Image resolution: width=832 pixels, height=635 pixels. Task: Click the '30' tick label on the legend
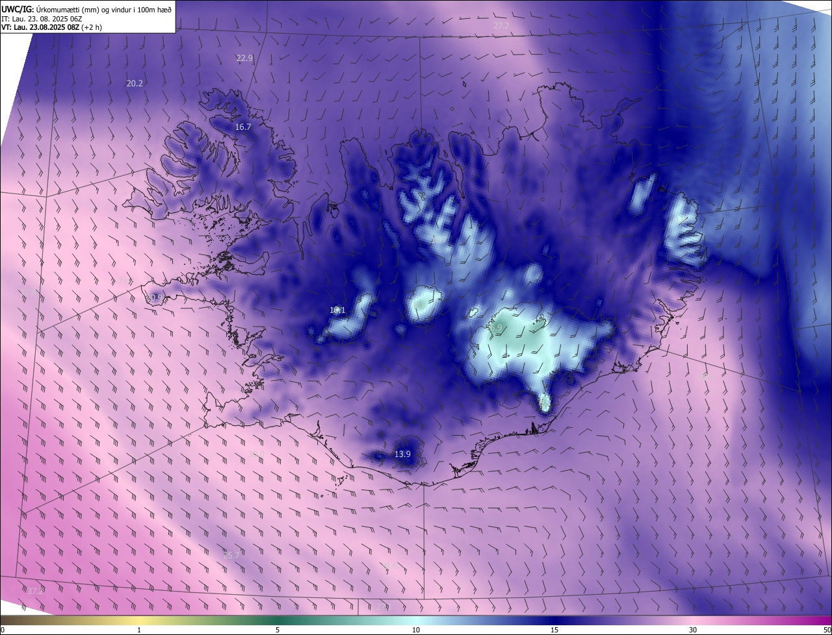pos(693,630)
